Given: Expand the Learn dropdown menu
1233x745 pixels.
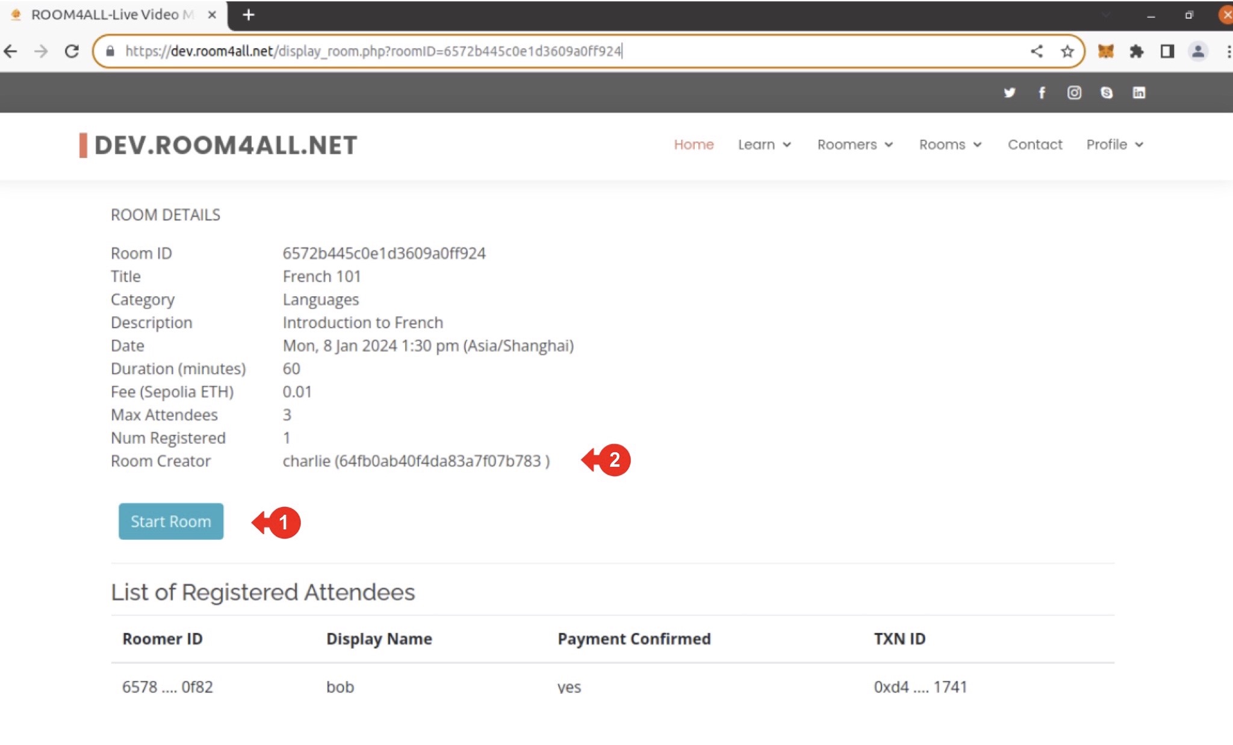Looking at the screenshot, I should [x=765, y=145].
